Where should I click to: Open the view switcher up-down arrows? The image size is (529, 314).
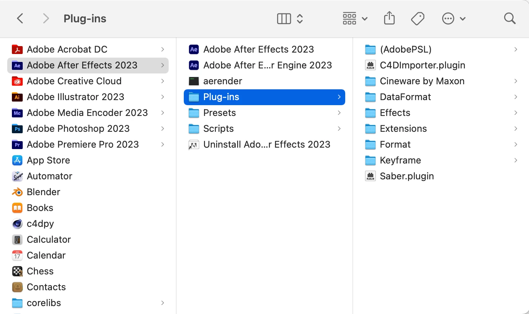click(300, 19)
